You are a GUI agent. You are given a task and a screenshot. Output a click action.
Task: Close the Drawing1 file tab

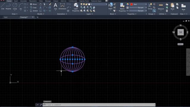[x=33, y=17]
